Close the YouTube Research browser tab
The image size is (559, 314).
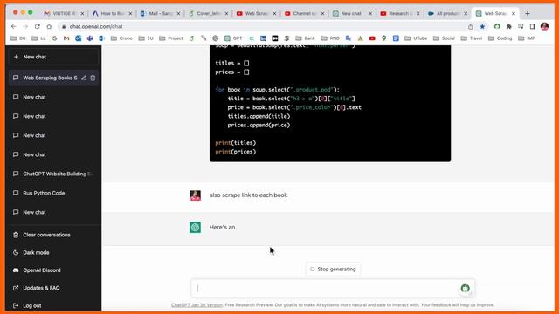pyautogui.click(x=418, y=14)
